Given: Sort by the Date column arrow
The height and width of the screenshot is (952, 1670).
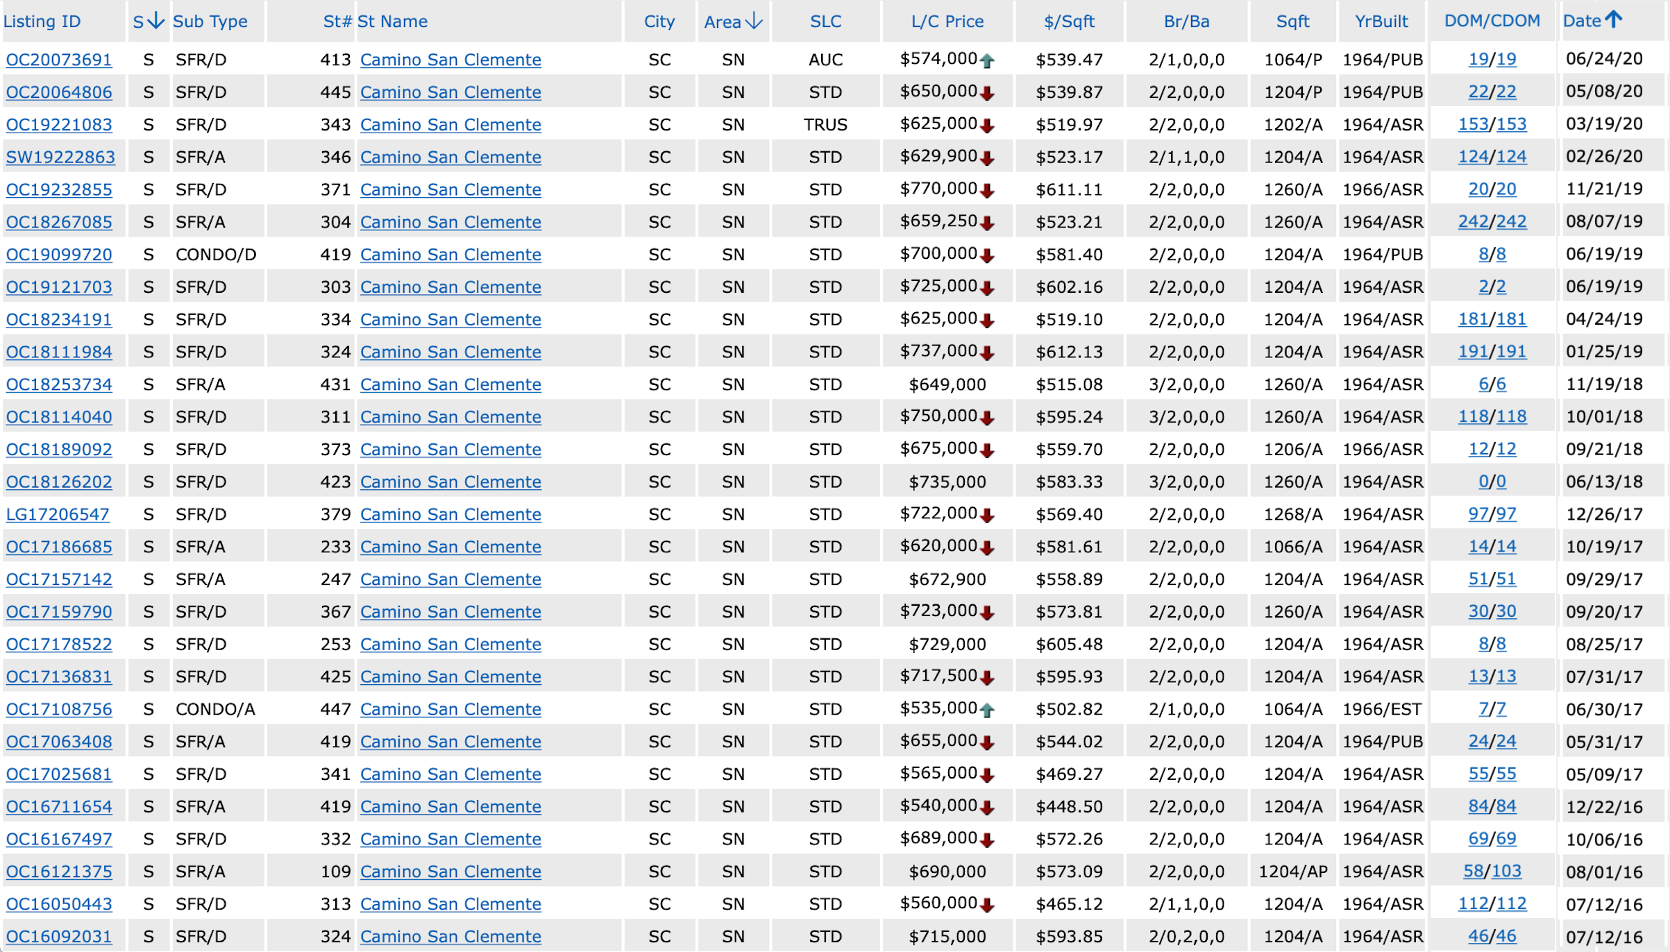Looking at the screenshot, I should pos(1613,19).
